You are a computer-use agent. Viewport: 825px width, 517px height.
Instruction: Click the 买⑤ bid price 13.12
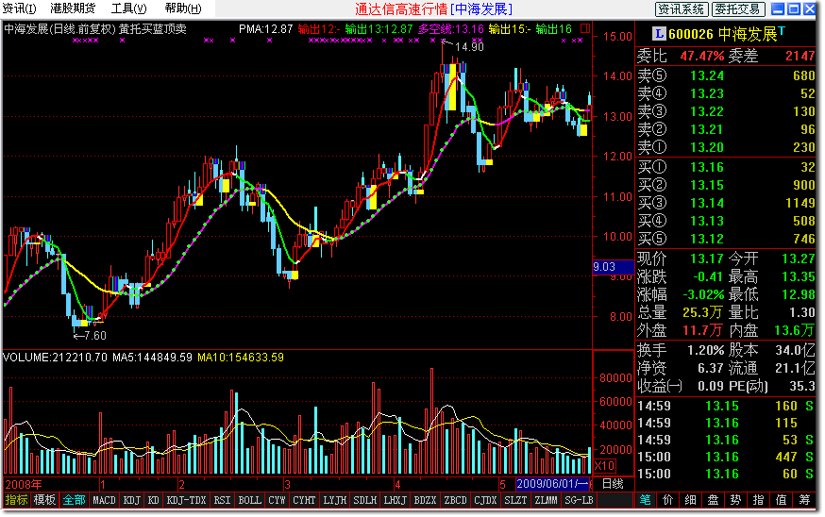click(707, 239)
